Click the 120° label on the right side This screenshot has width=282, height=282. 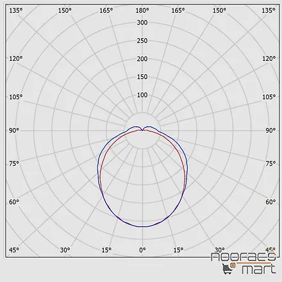tap(269, 58)
